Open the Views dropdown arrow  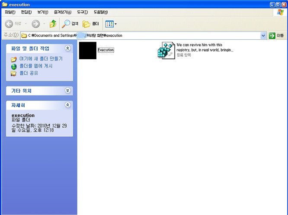tap(116, 24)
